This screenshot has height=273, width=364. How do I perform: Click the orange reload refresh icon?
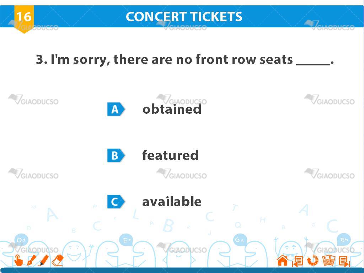coord(313,260)
